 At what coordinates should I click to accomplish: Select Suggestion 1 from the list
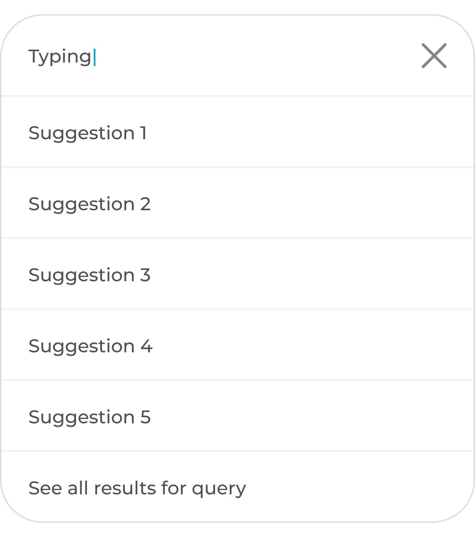[x=87, y=133]
